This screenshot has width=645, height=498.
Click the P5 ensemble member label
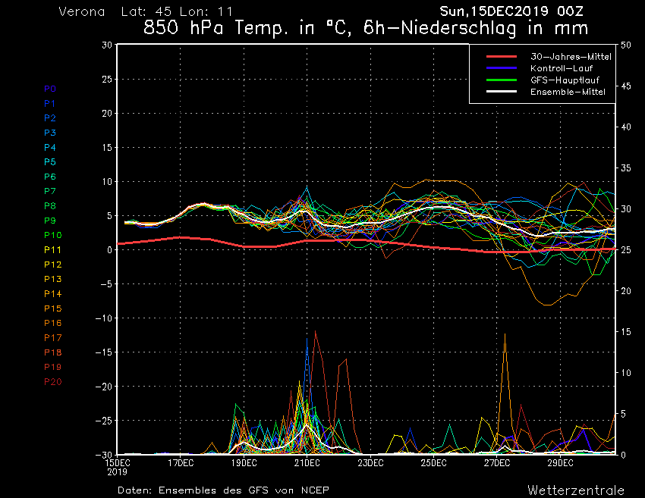coord(50,162)
